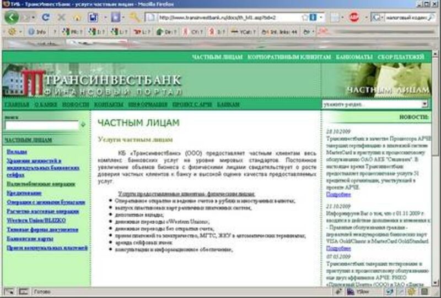The width and height of the screenshot is (441, 298).
Task: Open ПРОЕКТ С АРЧЕ in the navigation bar
Action: [x=192, y=104]
